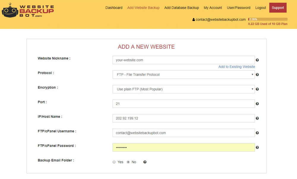This screenshot has width=297, height=179.
Task: Click help icon beside FTP/cPanel Username field
Action: tap(257, 133)
